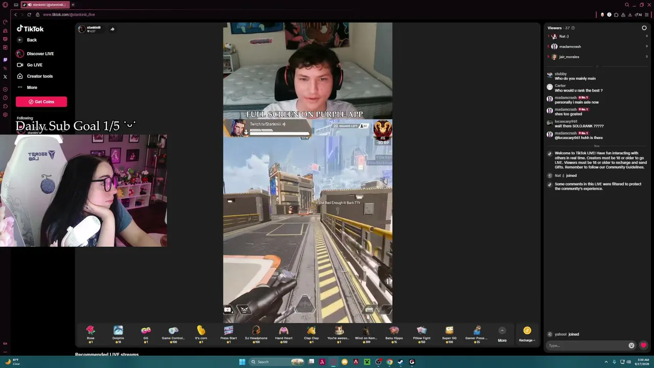This screenshot has width=654, height=368.
Task: Click stubby's comment username
Action: point(560,74)
